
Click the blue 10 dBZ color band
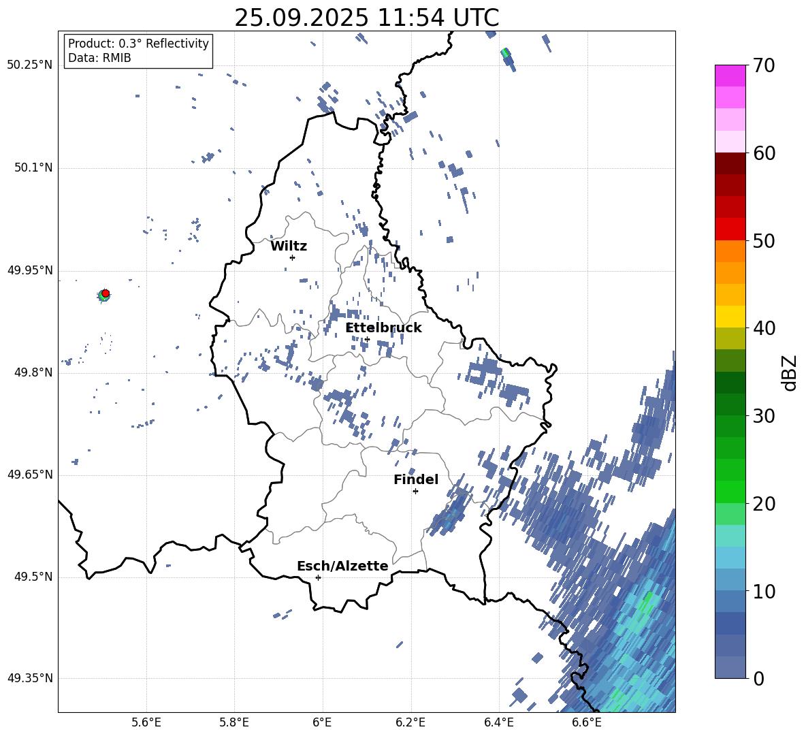[730, 579]
